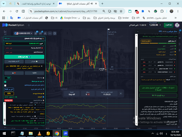182x137 pixels.
Task: Click the signal score 10 / 9 box
Action: (158, 95)
